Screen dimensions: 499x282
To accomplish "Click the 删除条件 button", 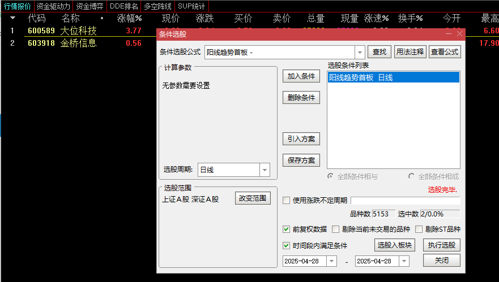I will 301,98.
